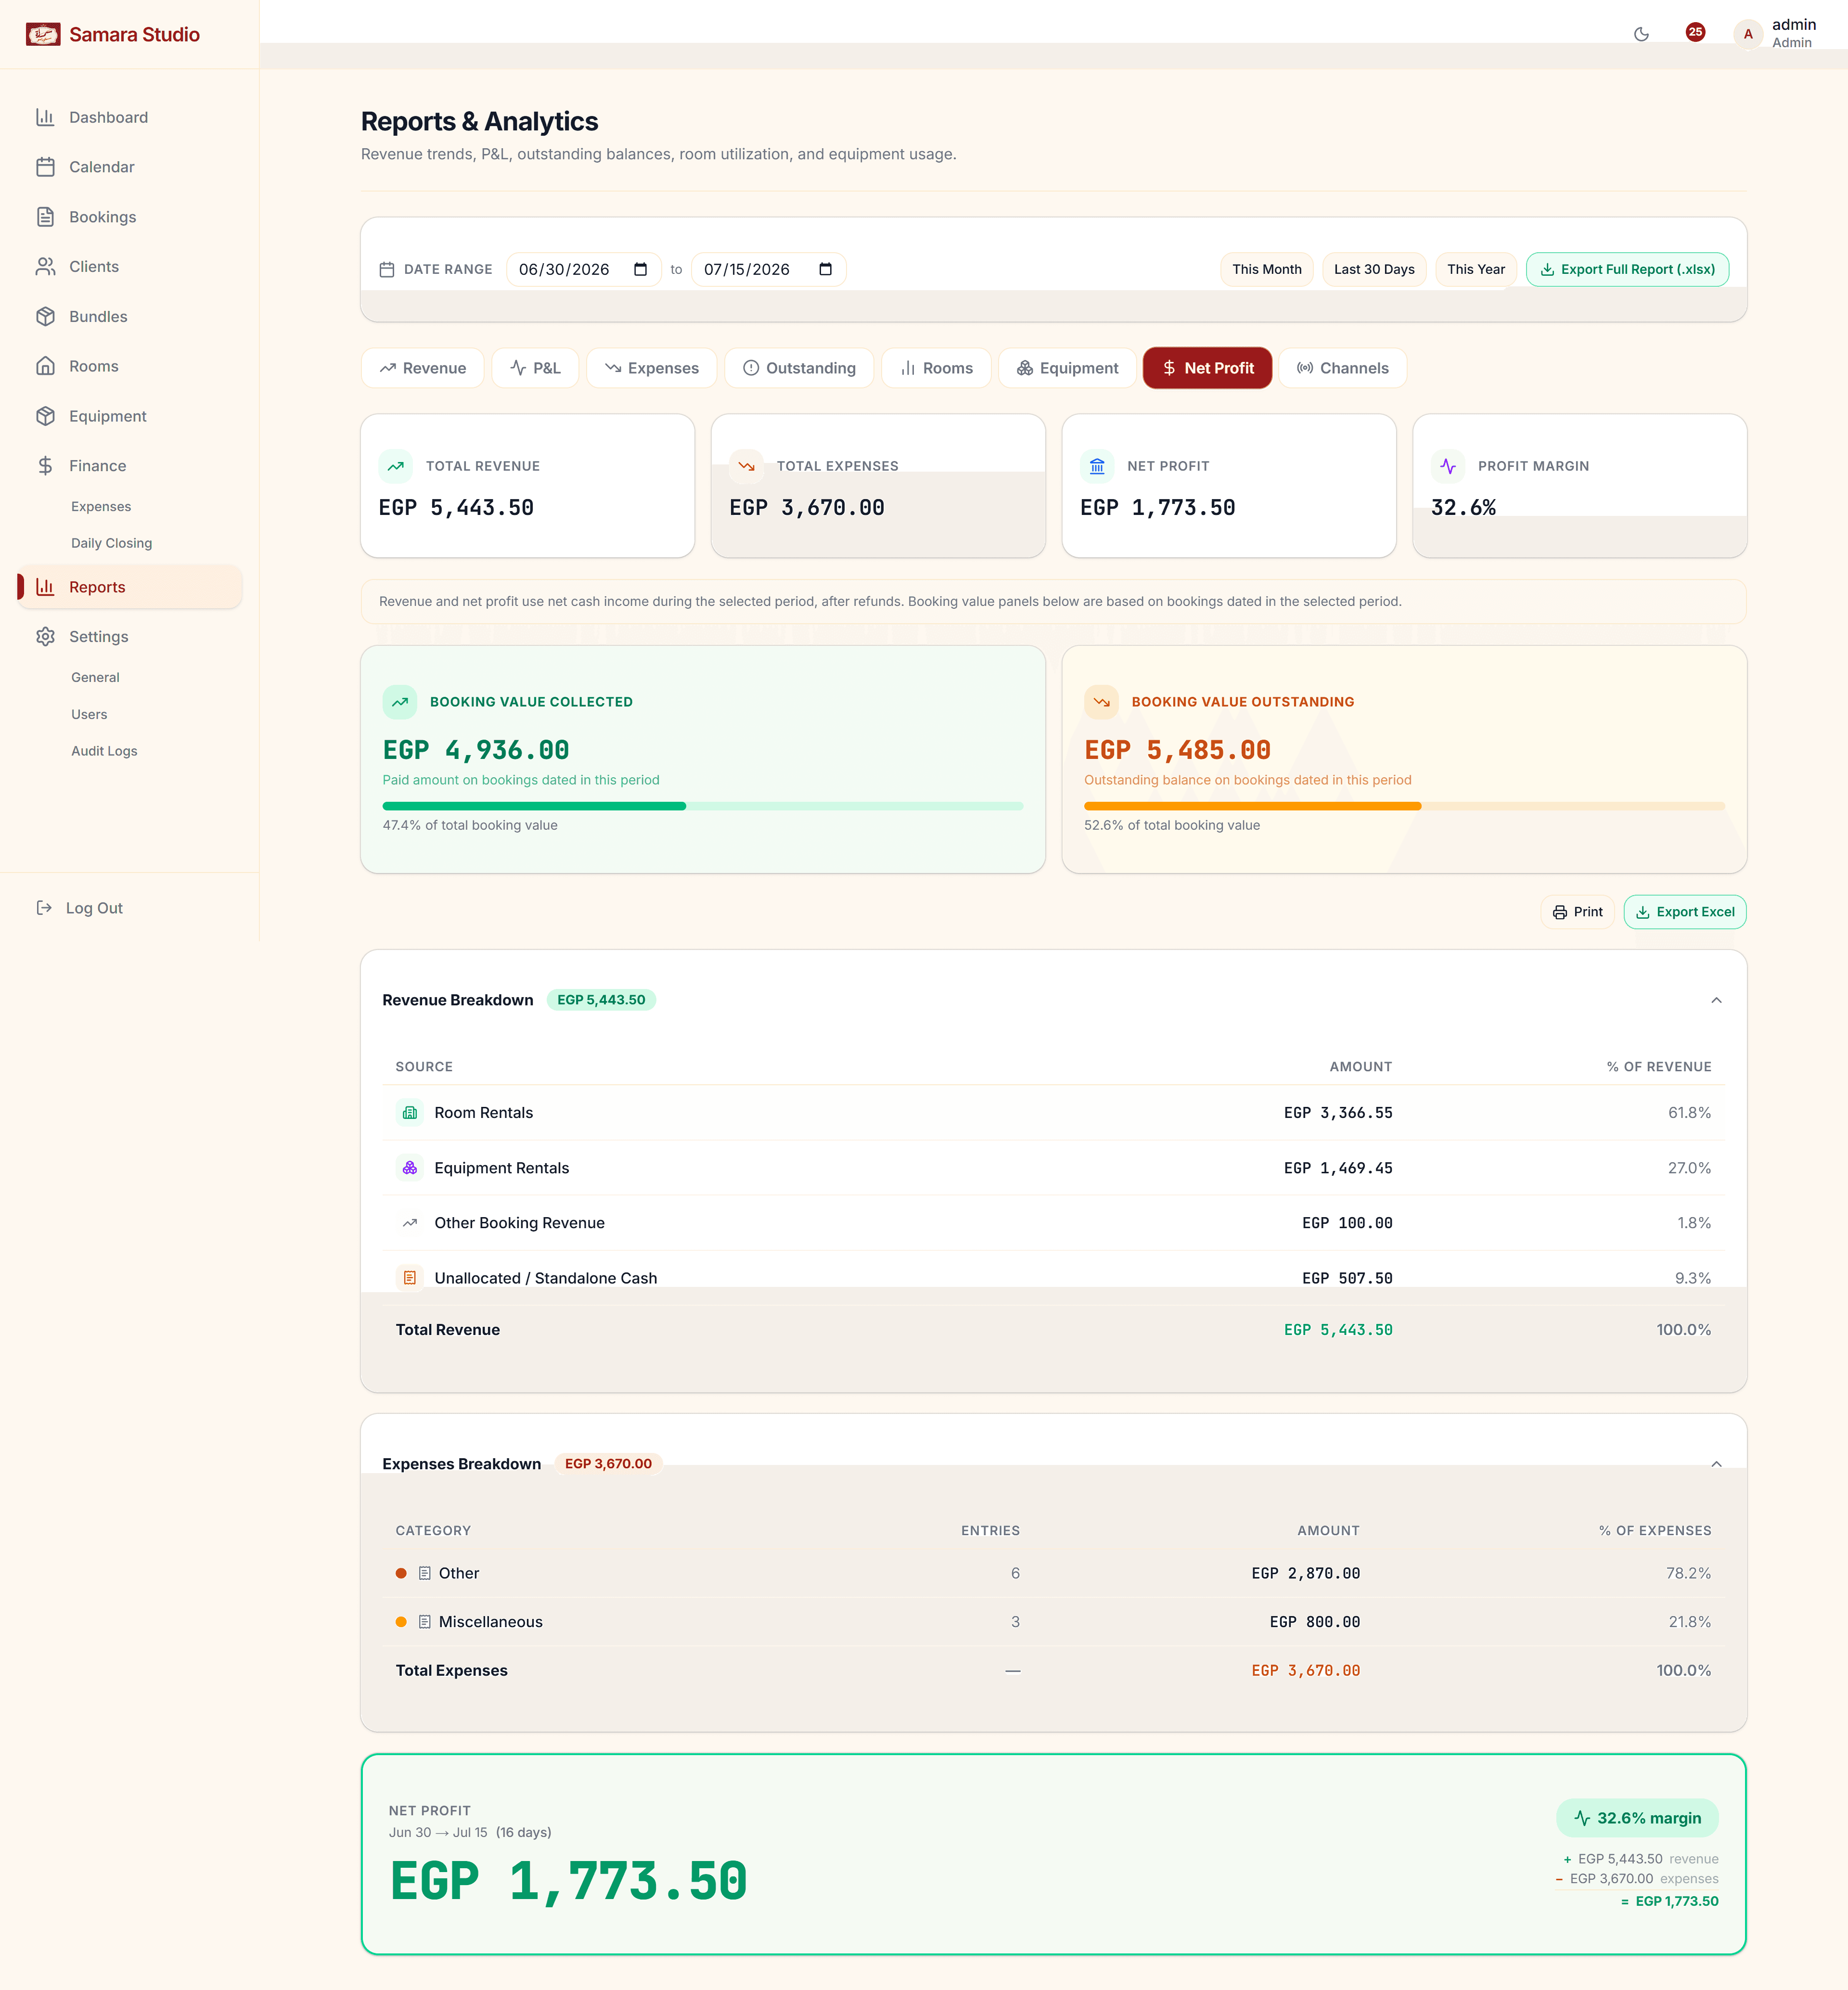
Task: Click booking value collected progress bar
Action: tap(703, 806)
